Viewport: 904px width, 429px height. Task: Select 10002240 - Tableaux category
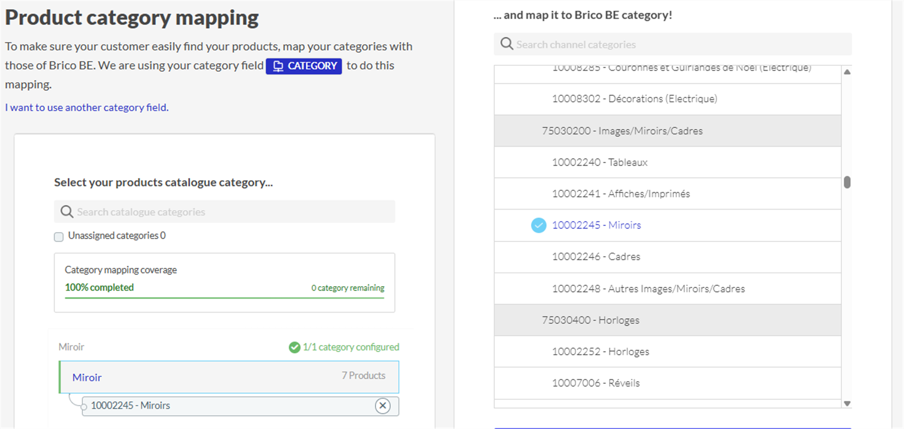coord(600,162)
